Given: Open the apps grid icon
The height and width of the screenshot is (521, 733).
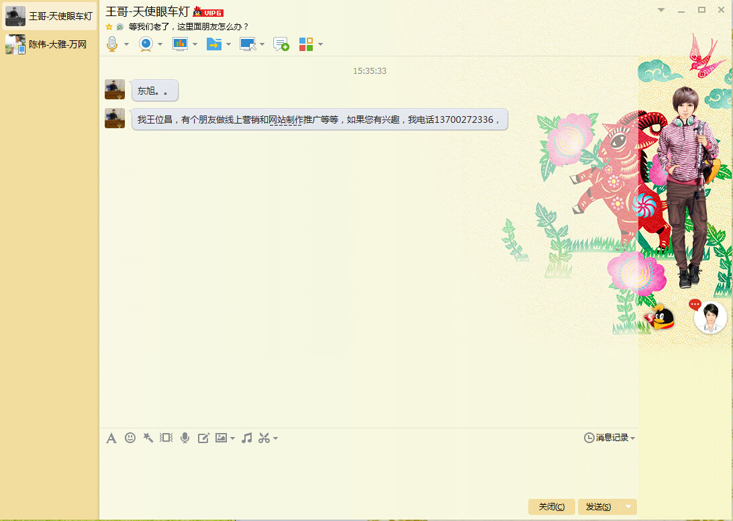Looking at the screenshot, I should 305,44.
